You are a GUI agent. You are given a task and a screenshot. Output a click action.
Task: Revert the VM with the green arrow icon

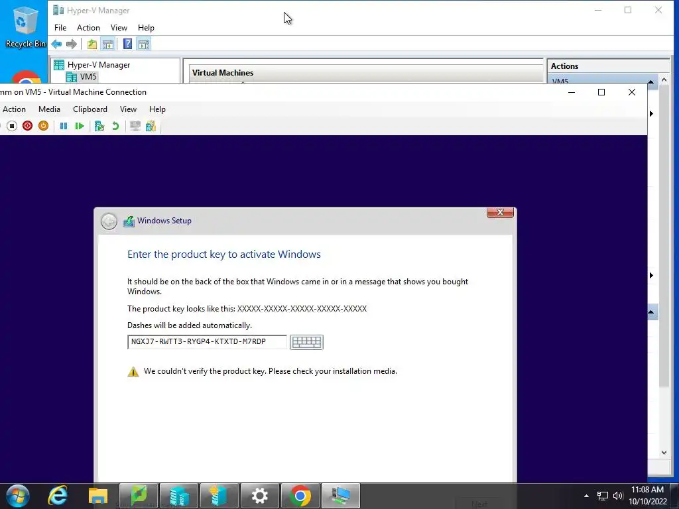pos(115,126)
